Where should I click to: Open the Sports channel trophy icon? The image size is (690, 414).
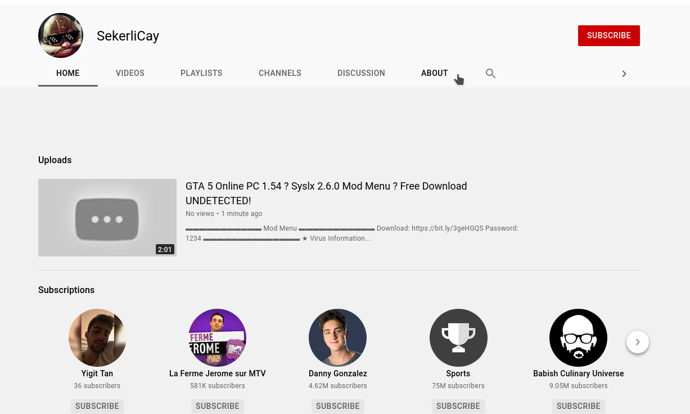[458, 337]
